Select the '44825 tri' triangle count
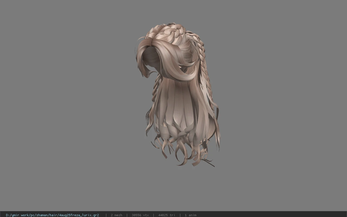Image resolution: width=347 pixels, height=217 pixels. coord(167,215)
